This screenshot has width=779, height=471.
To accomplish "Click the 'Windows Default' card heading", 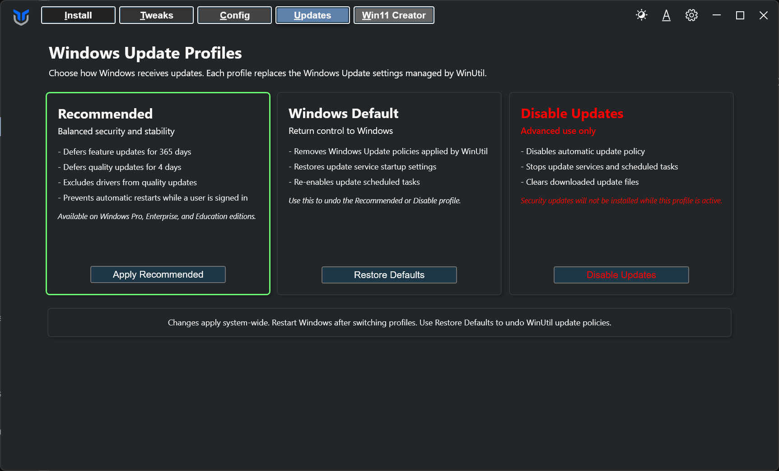I will pos(344,114).
